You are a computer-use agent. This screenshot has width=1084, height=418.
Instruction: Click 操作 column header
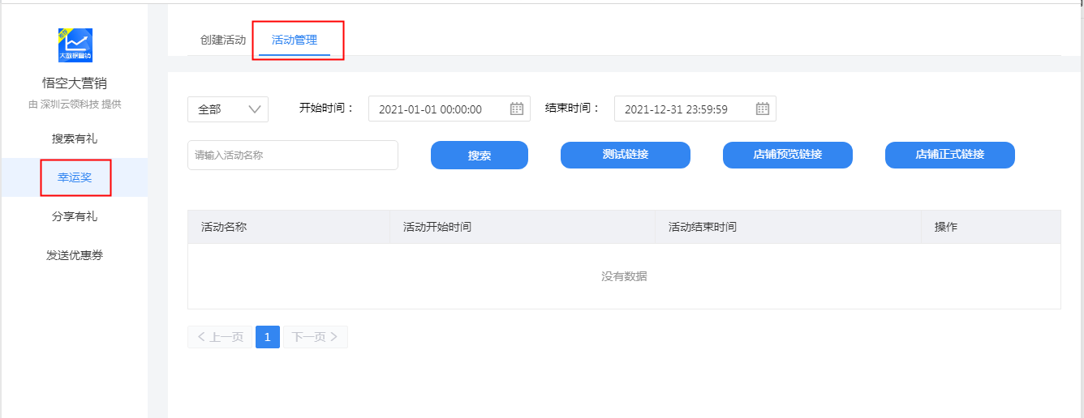point(991,227)
